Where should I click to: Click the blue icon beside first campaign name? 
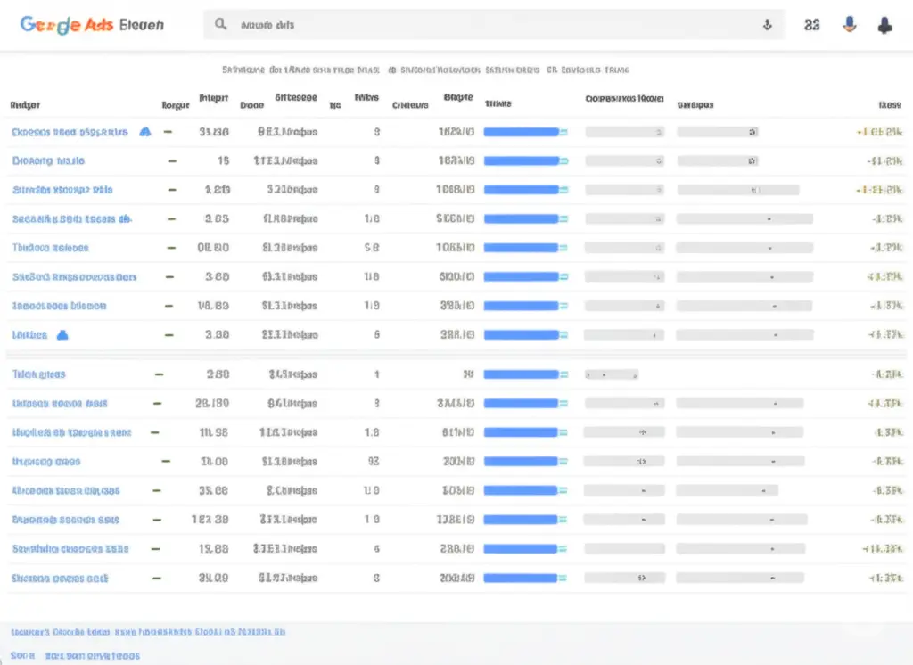coord(145,132)
